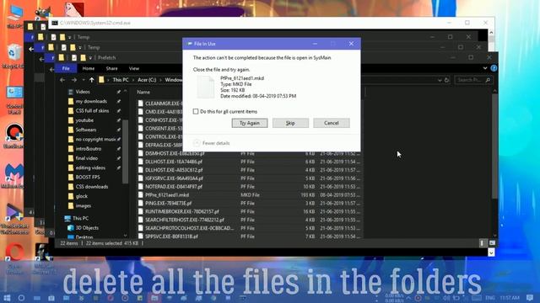Select file NOTEPAD.EXE-D8414F97.pf
Viewport: 540px width, 303px height.
click(174, 187)
